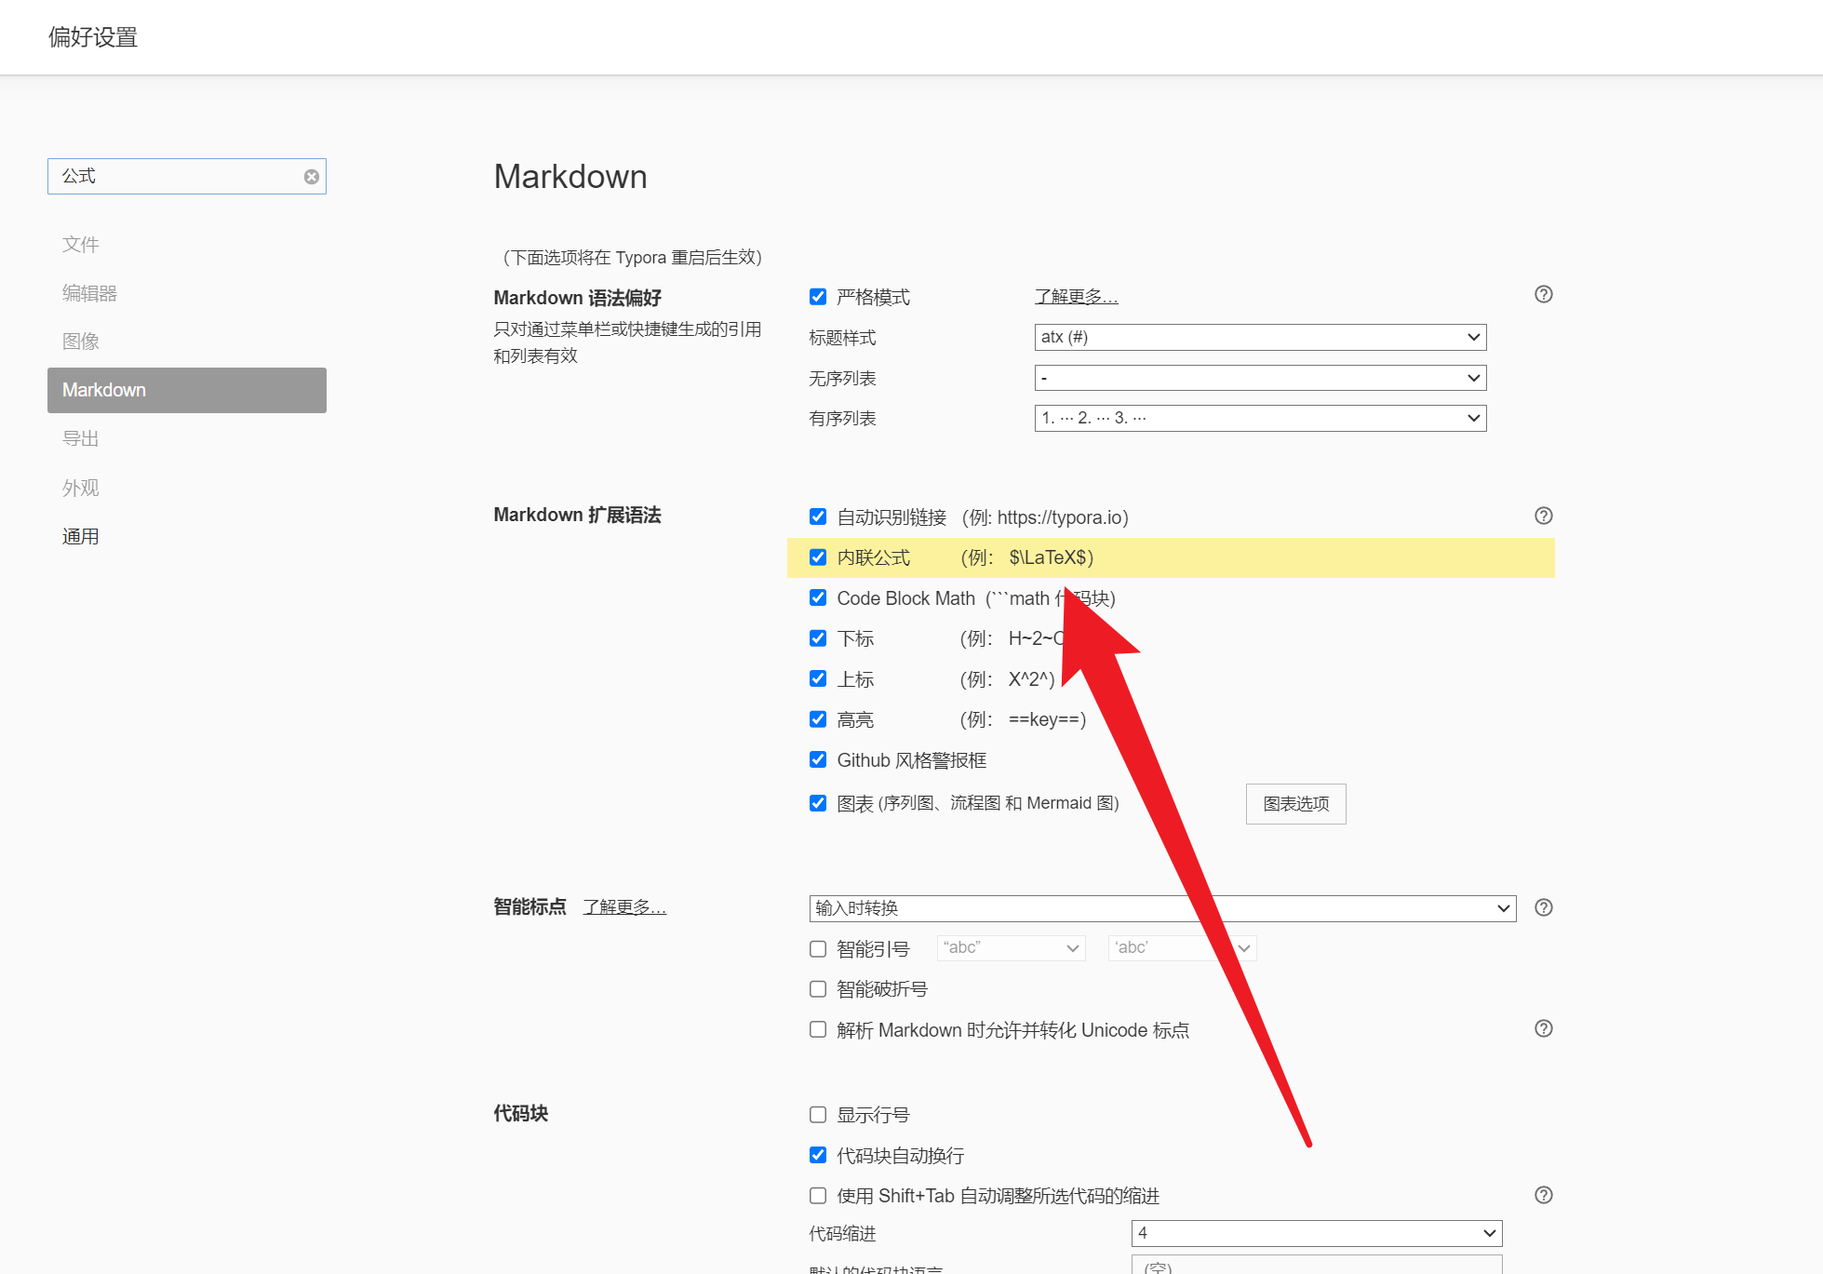Open help icon for Markdown 扩展语法
Image resolution: width=1823 pixels, height=1274 pixels.
pyautogui.click(x=1543, y=516)
